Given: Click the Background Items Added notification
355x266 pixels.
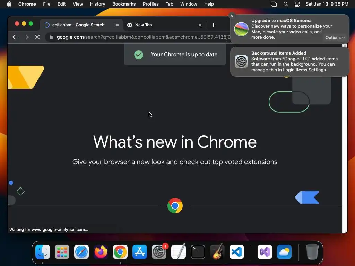Looking at the screenshot, I should point(289,62).
